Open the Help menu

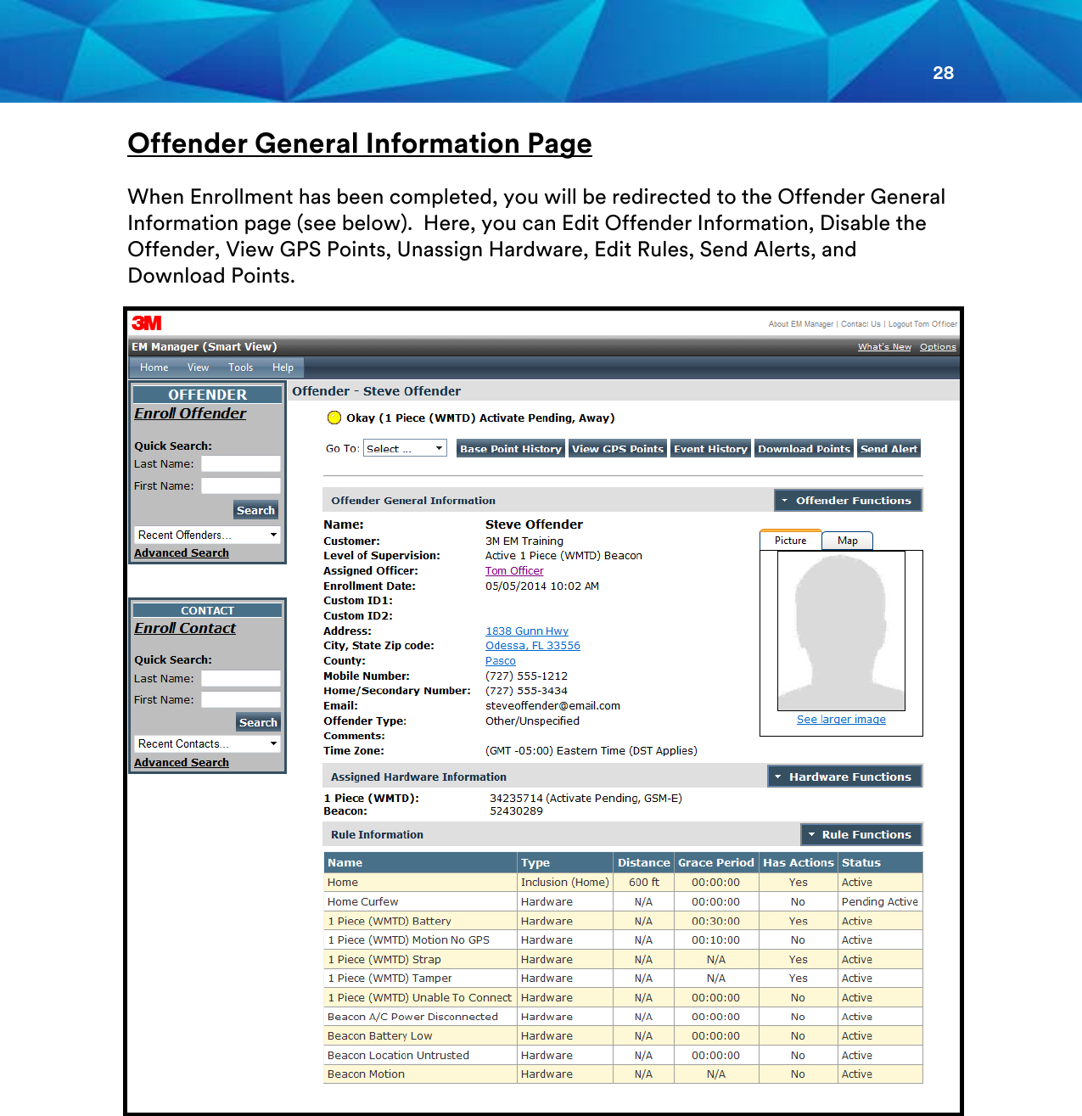click(x=283, y=367)
